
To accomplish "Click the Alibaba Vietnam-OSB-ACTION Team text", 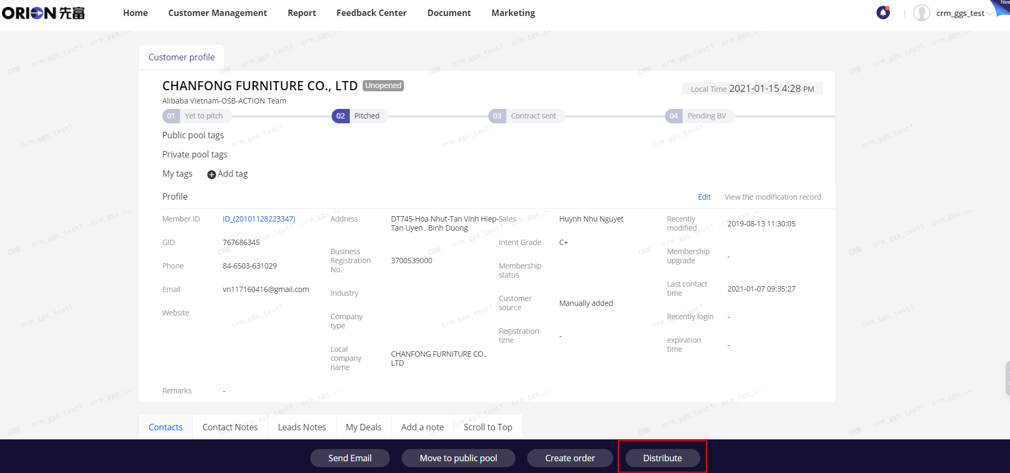I will [224, 101].
